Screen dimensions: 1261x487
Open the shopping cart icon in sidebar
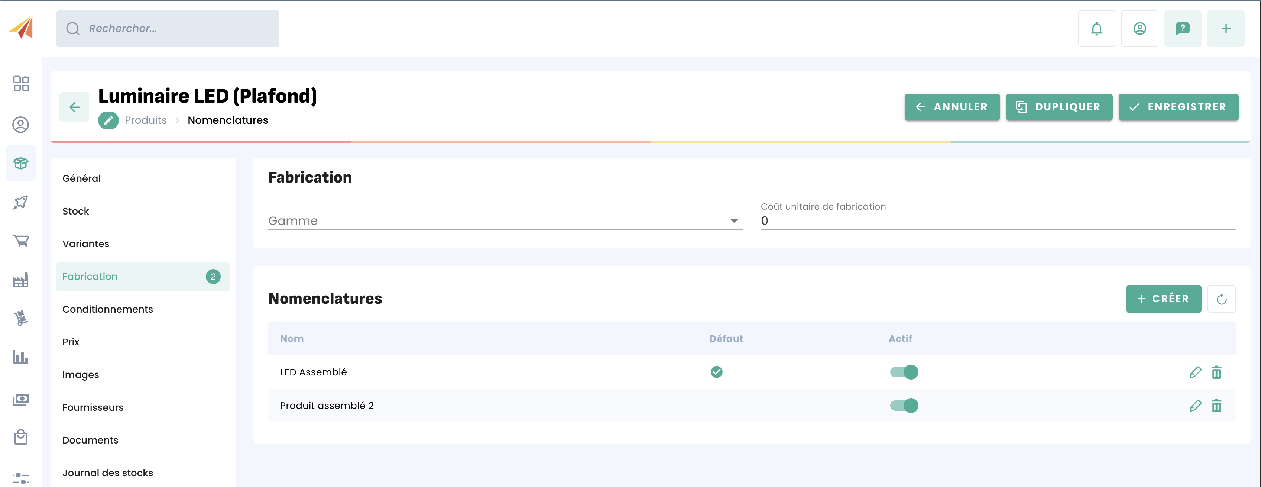tap(20, 241)
